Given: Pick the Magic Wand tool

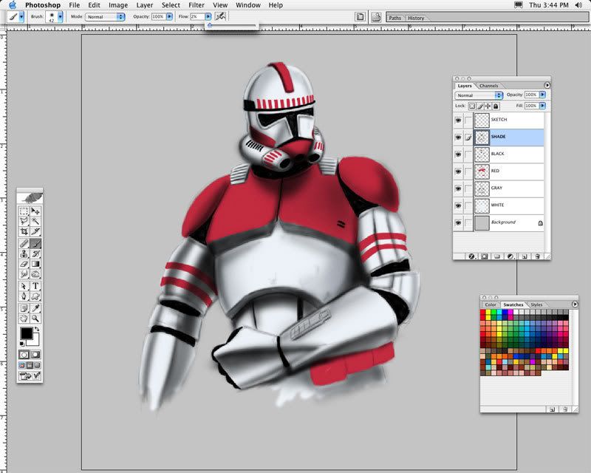Looking at the screenshot, I should [35, 221].
